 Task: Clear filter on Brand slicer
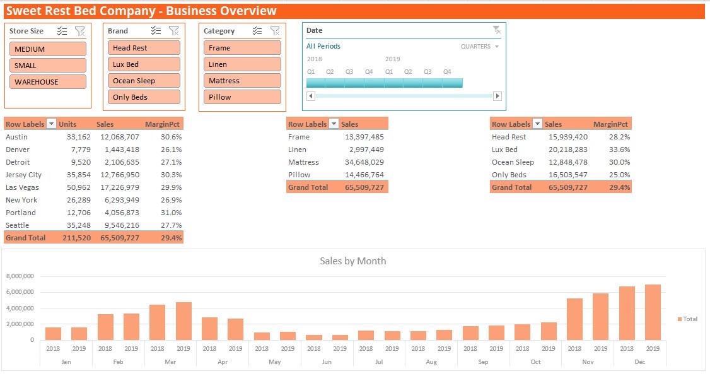click(174, 31)
